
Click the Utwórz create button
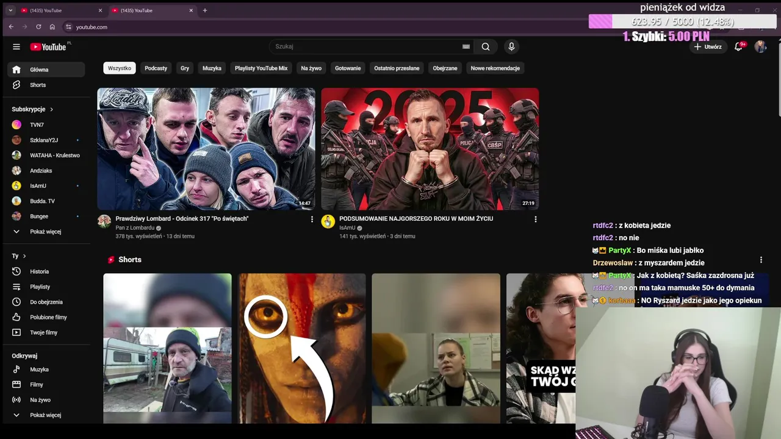pyautogui.click(x=708, y=46)
